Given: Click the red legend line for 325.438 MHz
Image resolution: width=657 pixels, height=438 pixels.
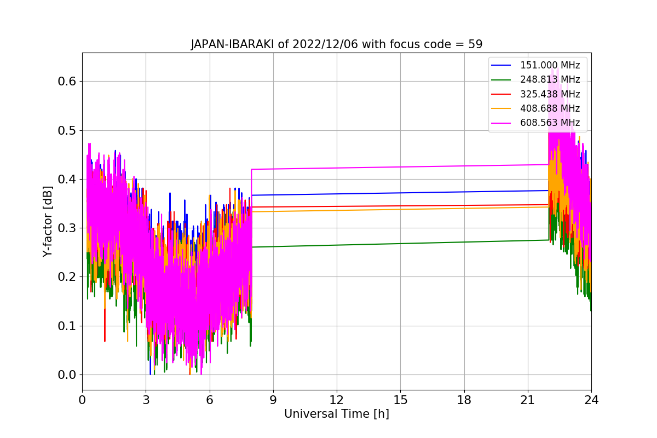Looking at the screenshot, I should tap(502, 94).
